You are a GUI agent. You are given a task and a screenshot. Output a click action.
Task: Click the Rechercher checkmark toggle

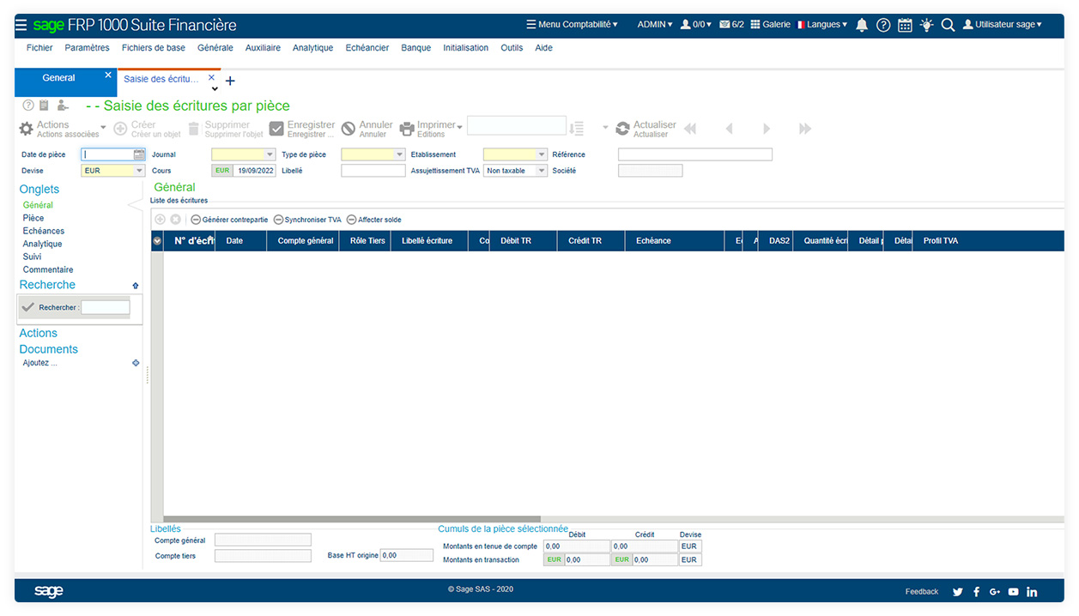pyautogui.click(x=28, y=307)
